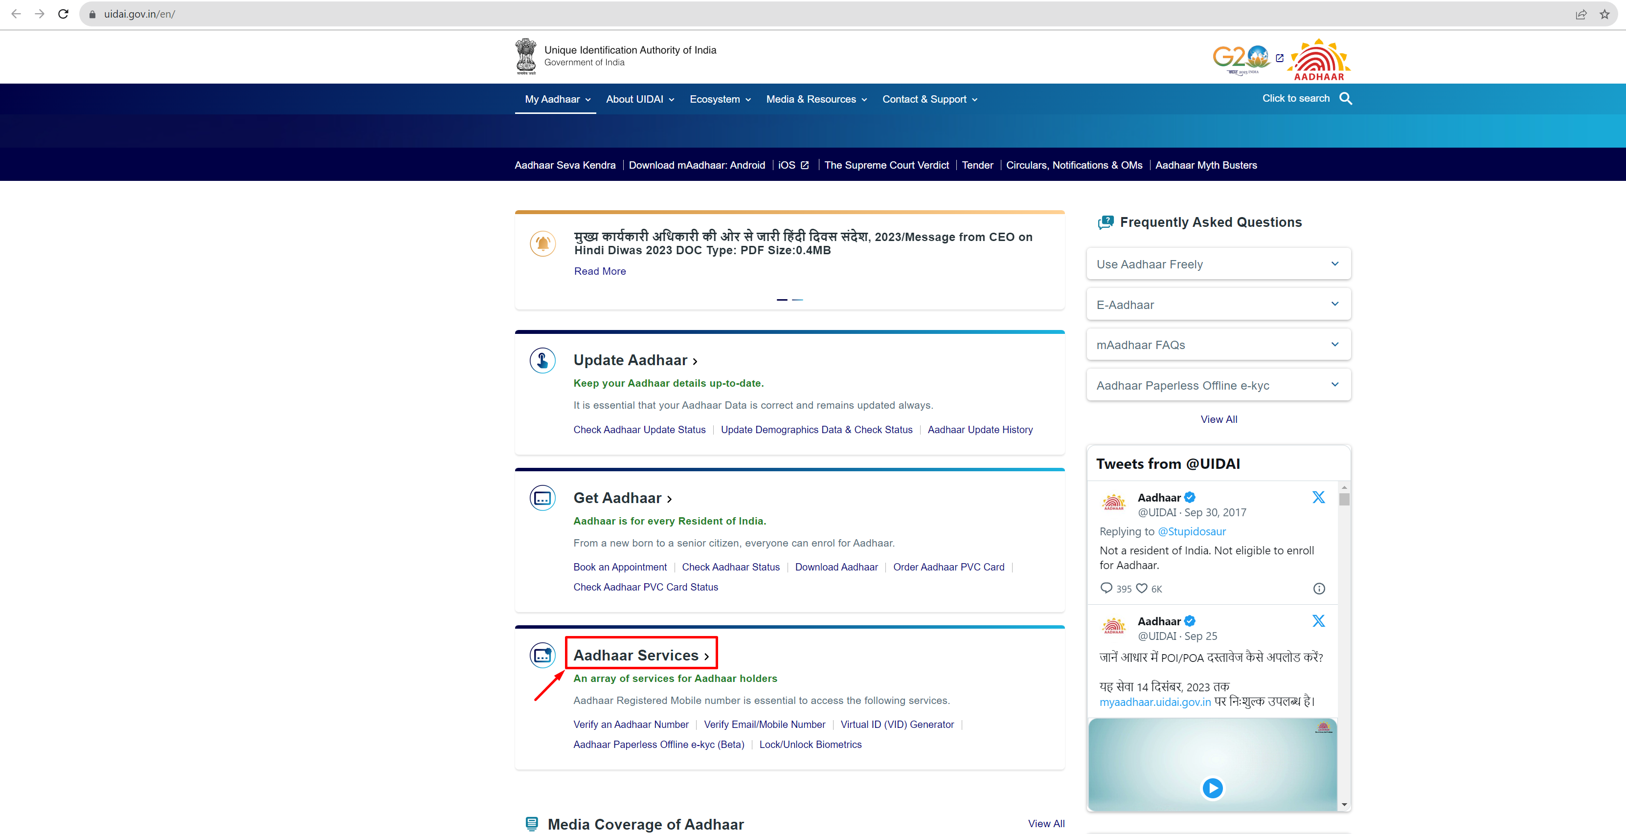Click Read More on CEO message
The image size is (1626, 834).
600,271
